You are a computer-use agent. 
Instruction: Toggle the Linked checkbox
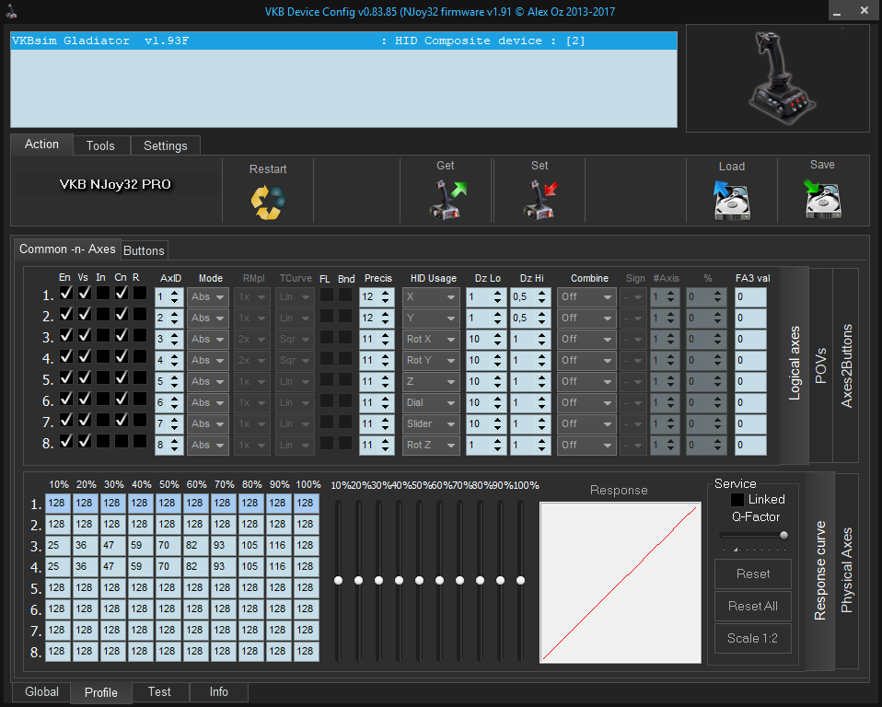(x=737, y=500)
